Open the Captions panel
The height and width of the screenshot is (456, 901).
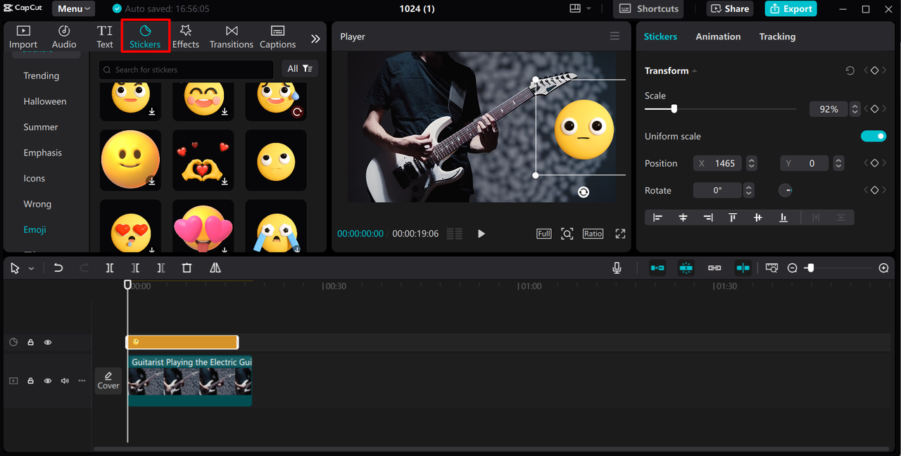(278, 37)
